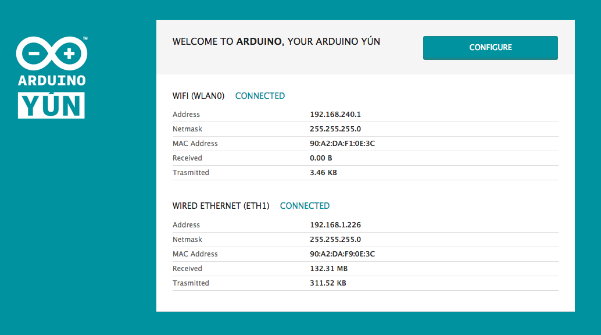
Task: Click the Arduino infinity logo
Action: point(52,54)
